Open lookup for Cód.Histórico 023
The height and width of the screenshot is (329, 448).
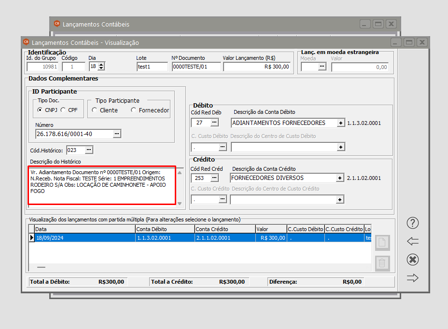pos(89,150)
